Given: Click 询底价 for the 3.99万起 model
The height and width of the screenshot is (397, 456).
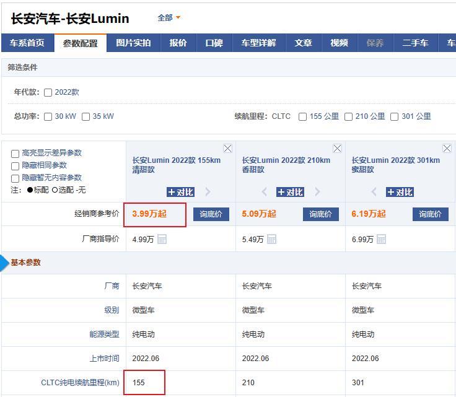Looking at the screenshot, I should (x=211, y=214).
